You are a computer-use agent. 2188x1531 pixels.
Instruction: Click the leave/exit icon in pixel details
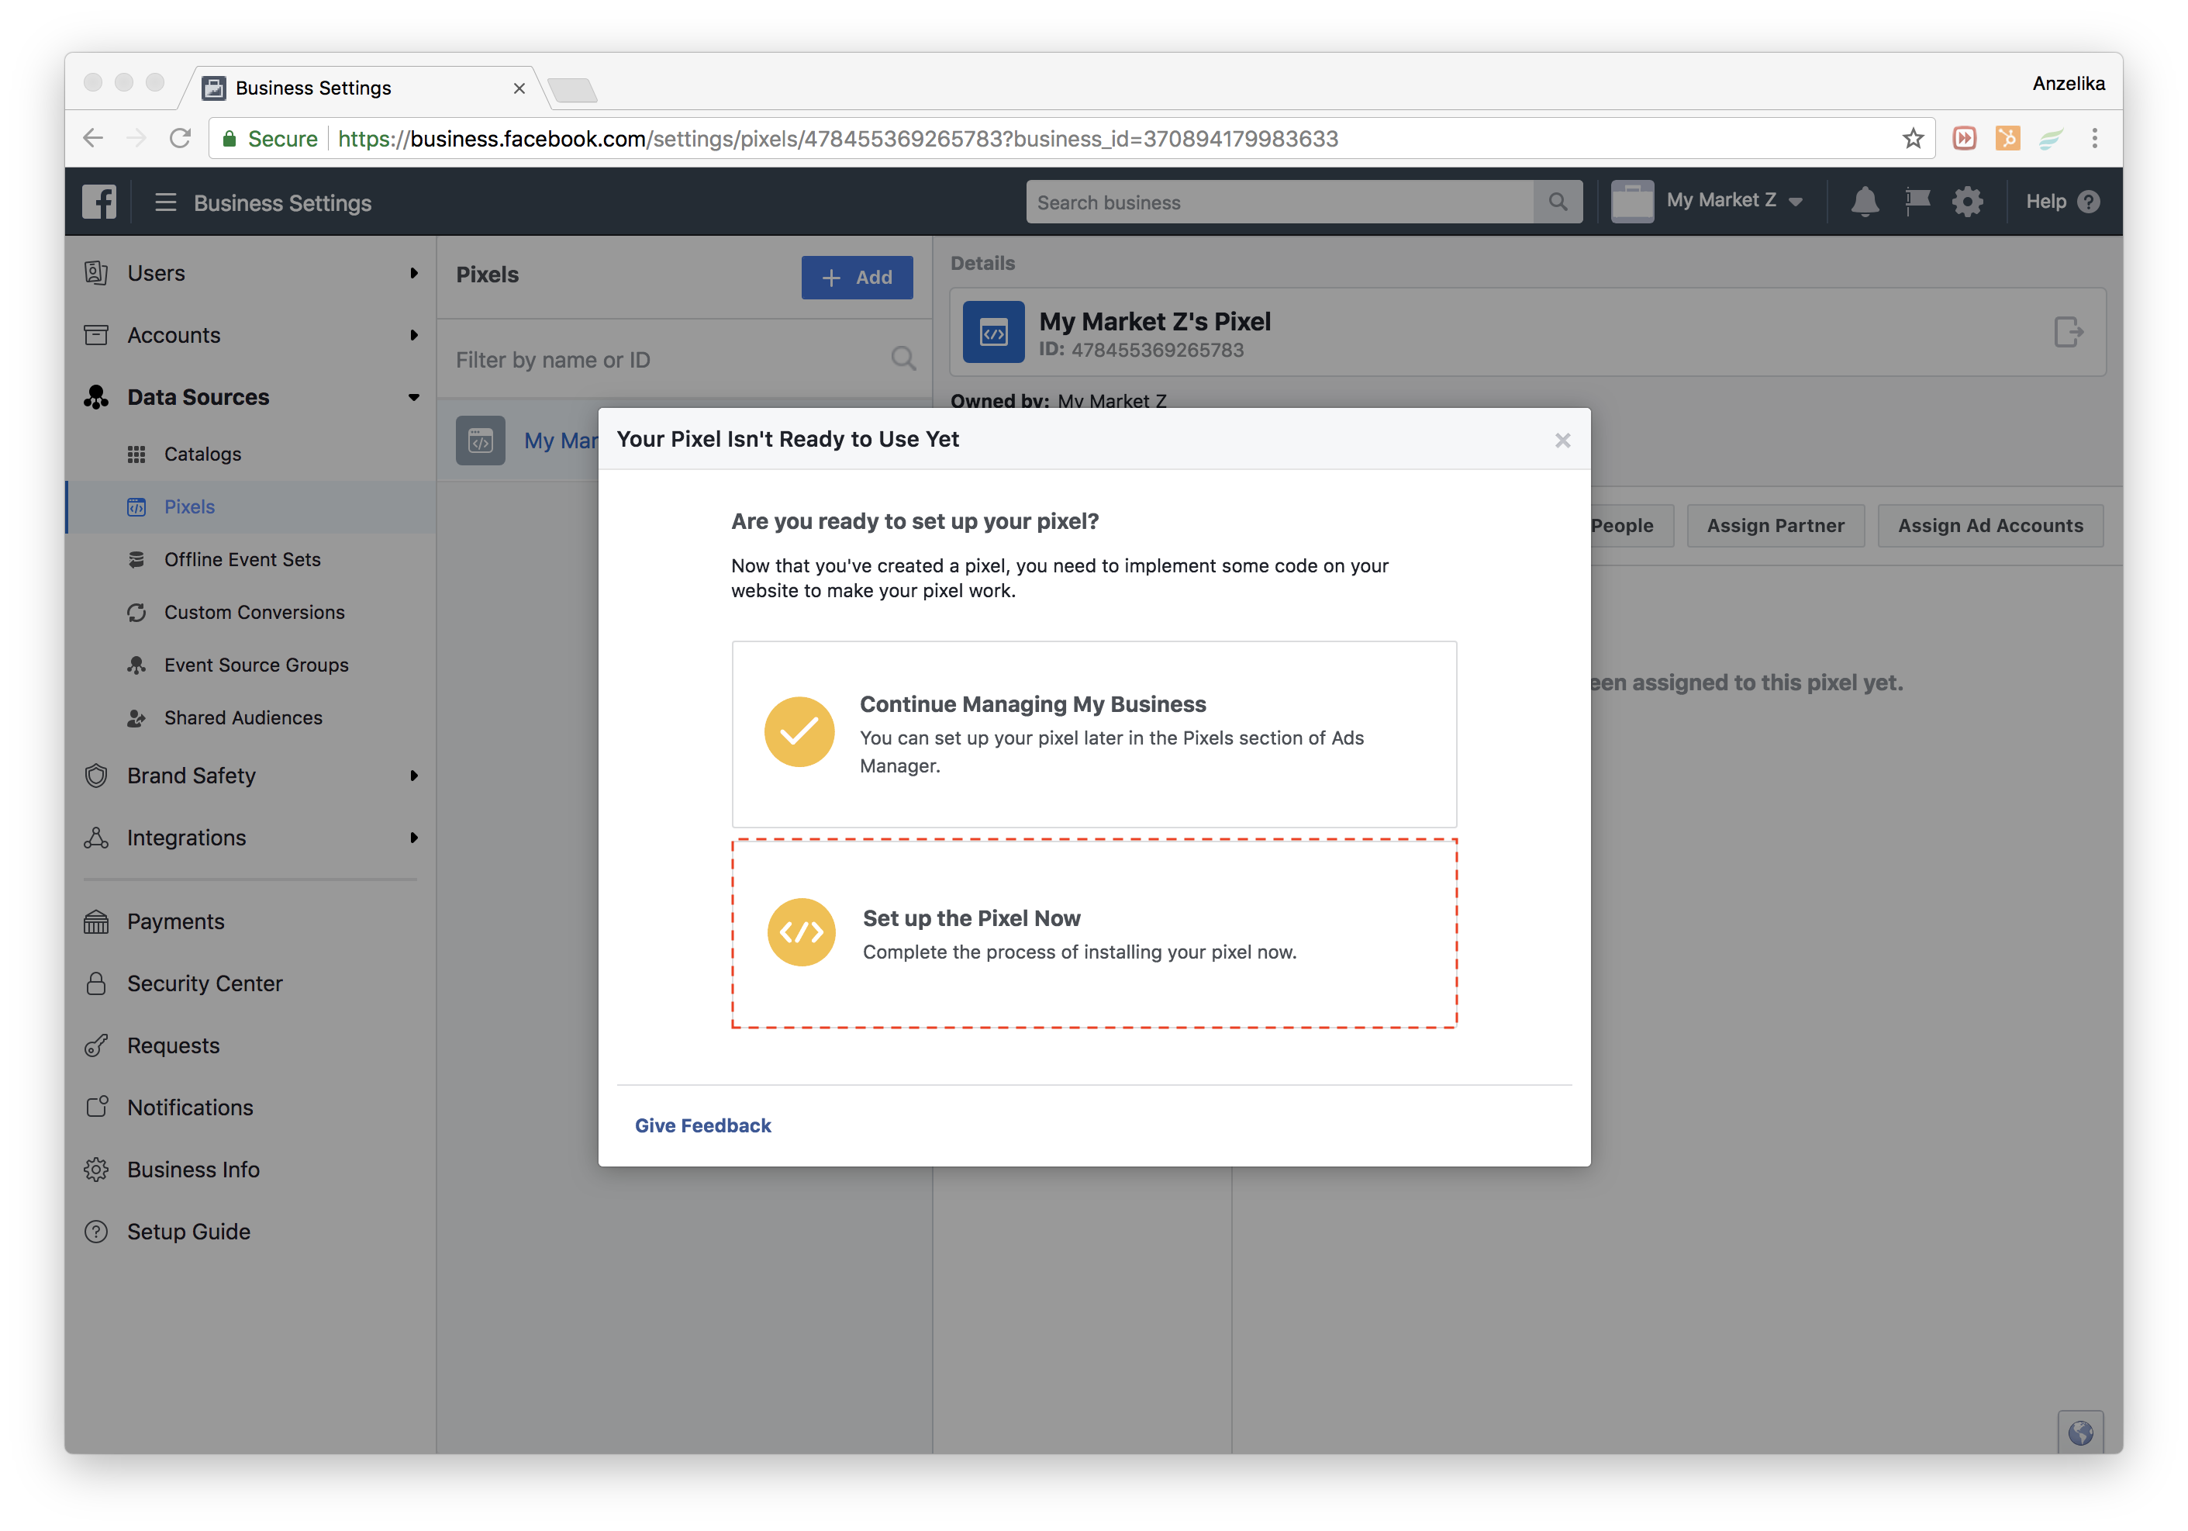click(2067, 333)
